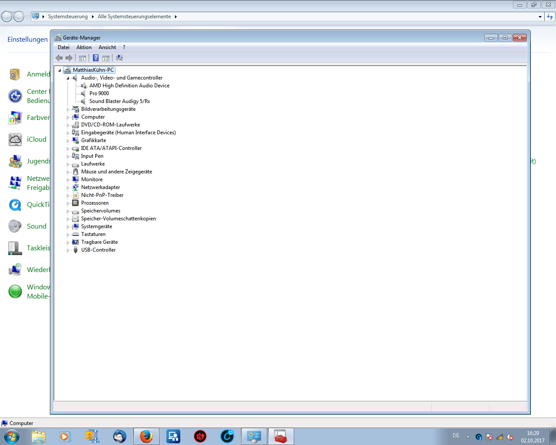The image size is (556, 445).
Task: Open iCloud link in the Systemsteuerung window
Action: coord(36,139)
